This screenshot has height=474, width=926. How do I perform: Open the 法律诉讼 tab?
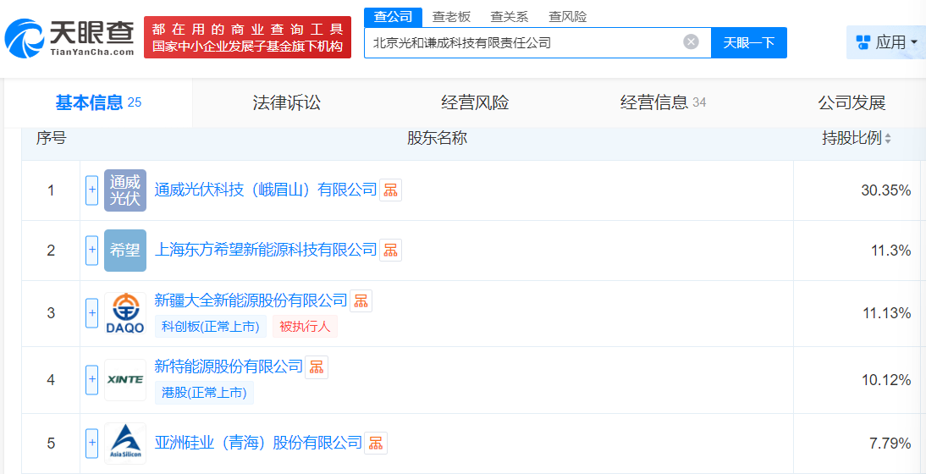[286, 102]
